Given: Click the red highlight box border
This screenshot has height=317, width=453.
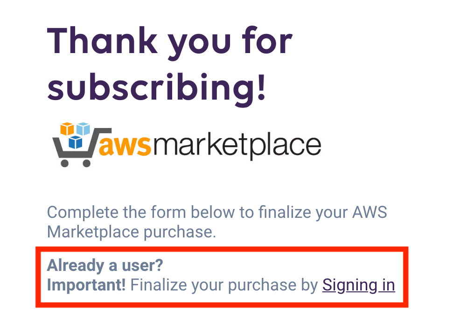Looking at the screenshot, I should click(x=222, y=249).
